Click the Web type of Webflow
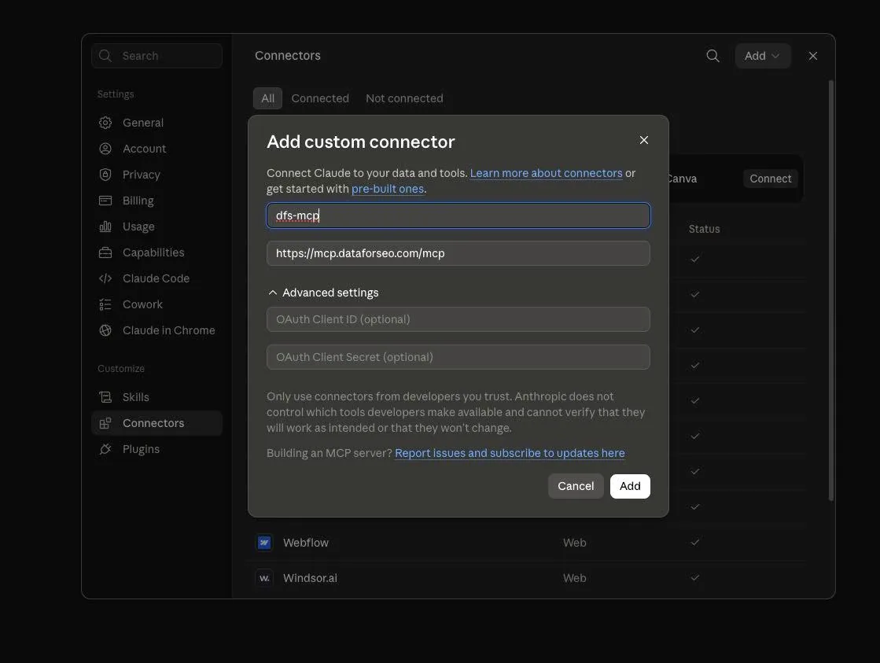 tap(574, 543)
